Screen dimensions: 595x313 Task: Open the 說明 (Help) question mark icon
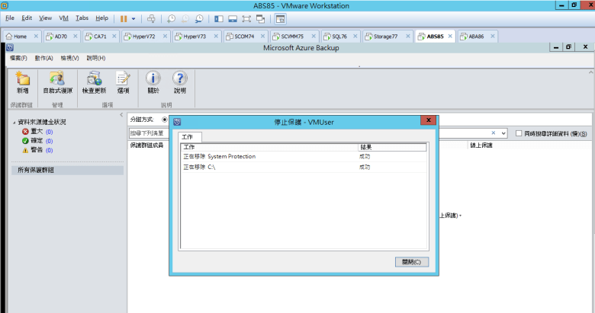point(179,79)
